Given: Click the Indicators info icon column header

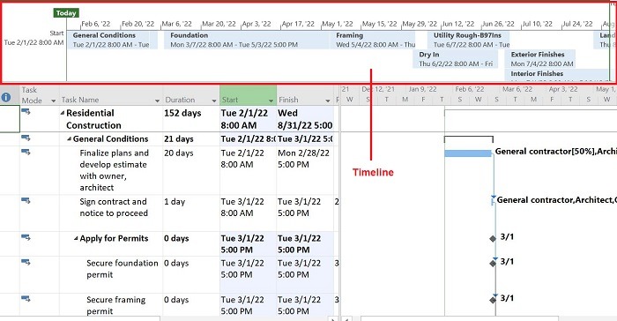Looking at the screenshot, I should 6,97.
